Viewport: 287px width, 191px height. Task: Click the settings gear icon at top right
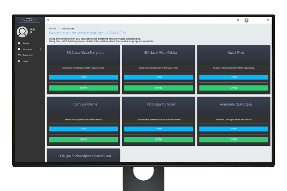coord(268,20)
